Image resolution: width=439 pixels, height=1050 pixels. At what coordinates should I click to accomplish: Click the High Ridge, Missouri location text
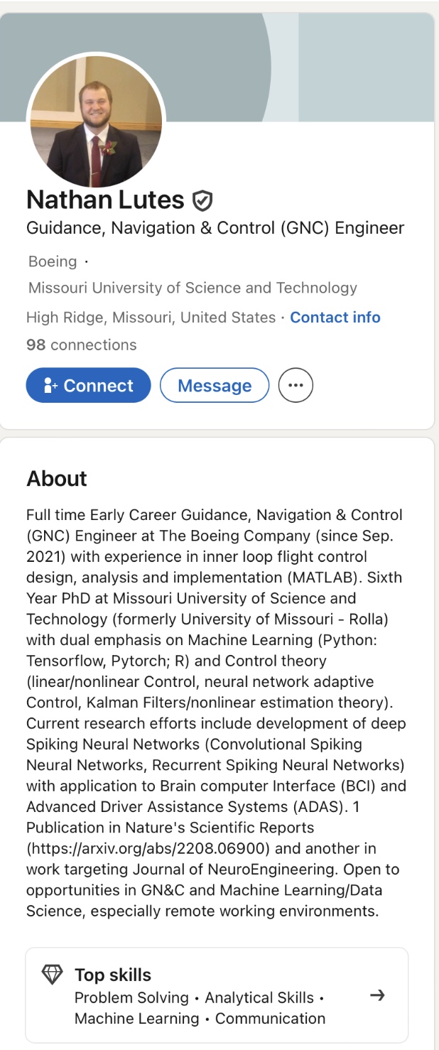(x=151, y=318)
